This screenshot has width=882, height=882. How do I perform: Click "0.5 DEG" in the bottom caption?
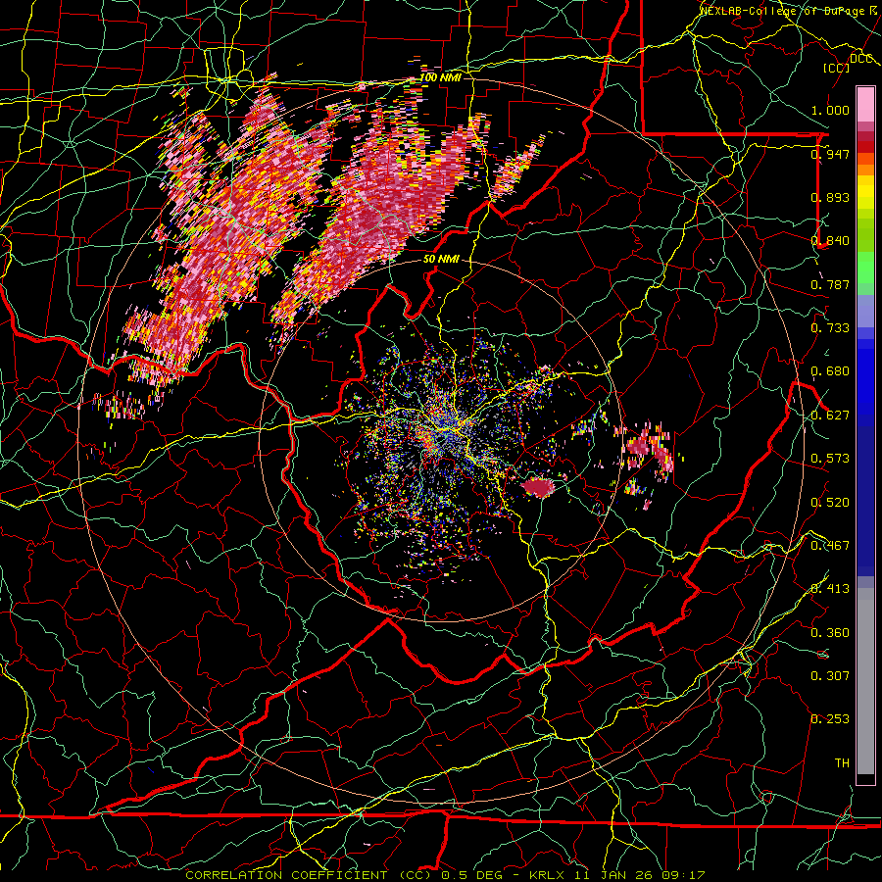click(473, 875)
